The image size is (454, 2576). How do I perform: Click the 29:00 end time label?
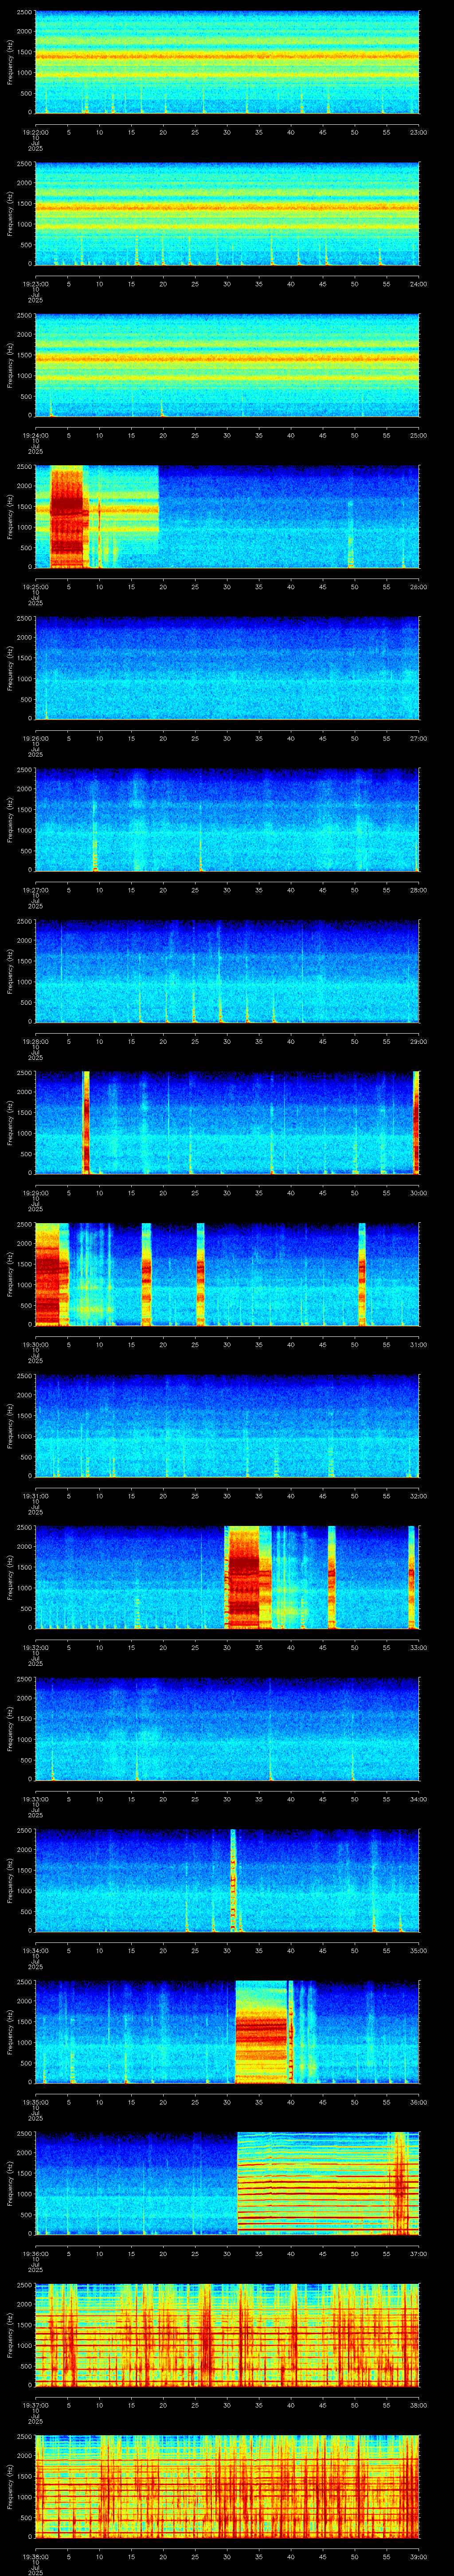click(x=418, y=1042)
